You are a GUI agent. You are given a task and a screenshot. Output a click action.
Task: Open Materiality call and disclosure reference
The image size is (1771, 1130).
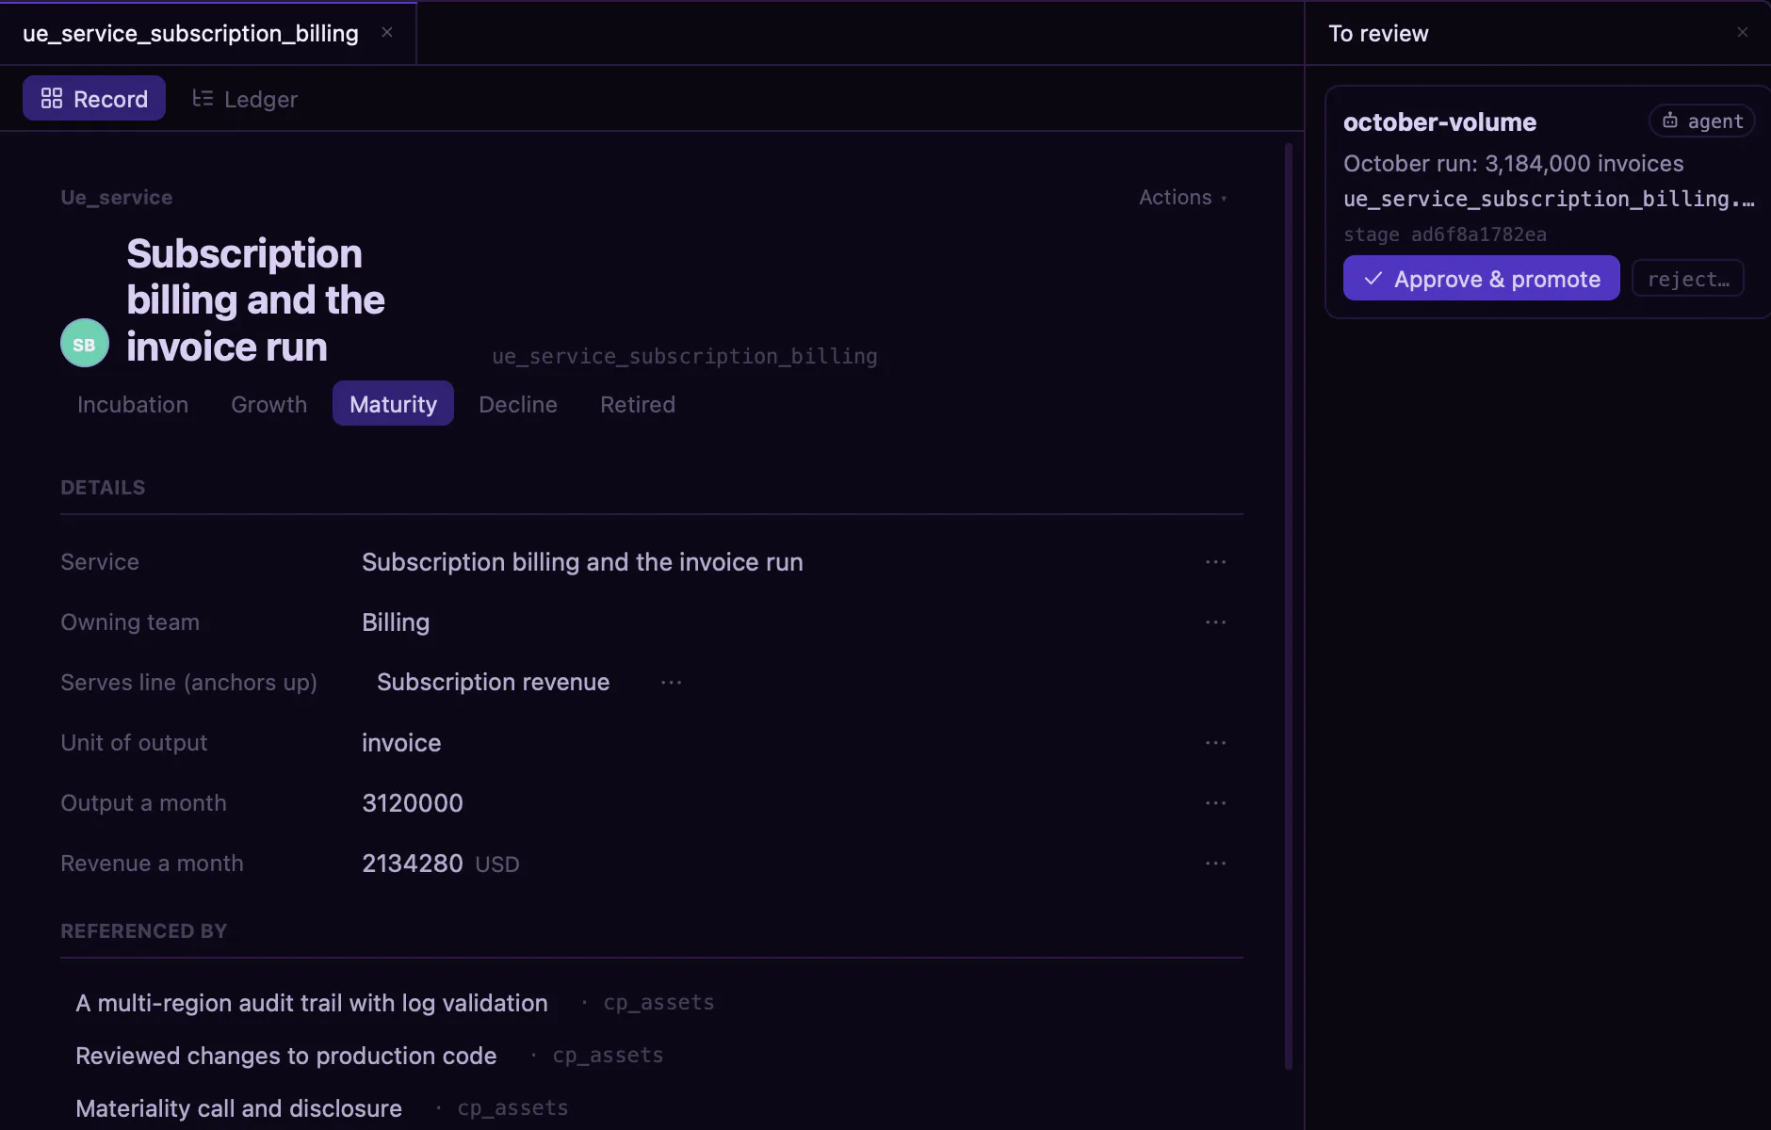(x=239, y=1108)
